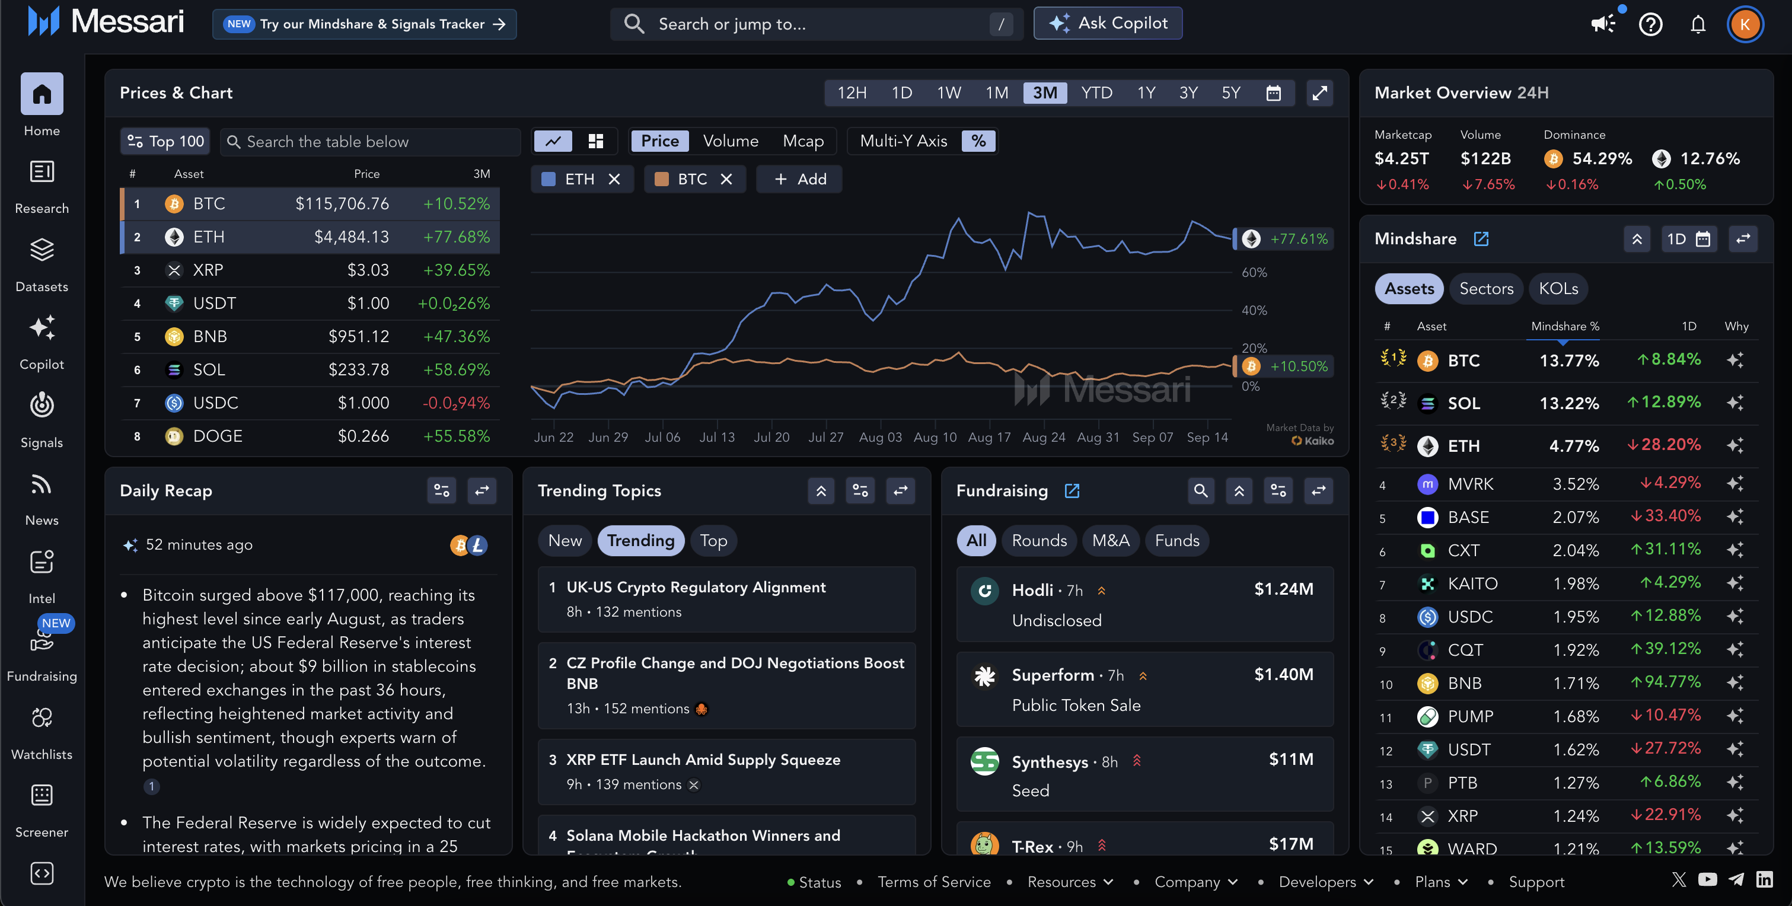The width and height of the screenshot is (1792, 906).
Task: Select the Price metric
Action: (x=659, y=141)
